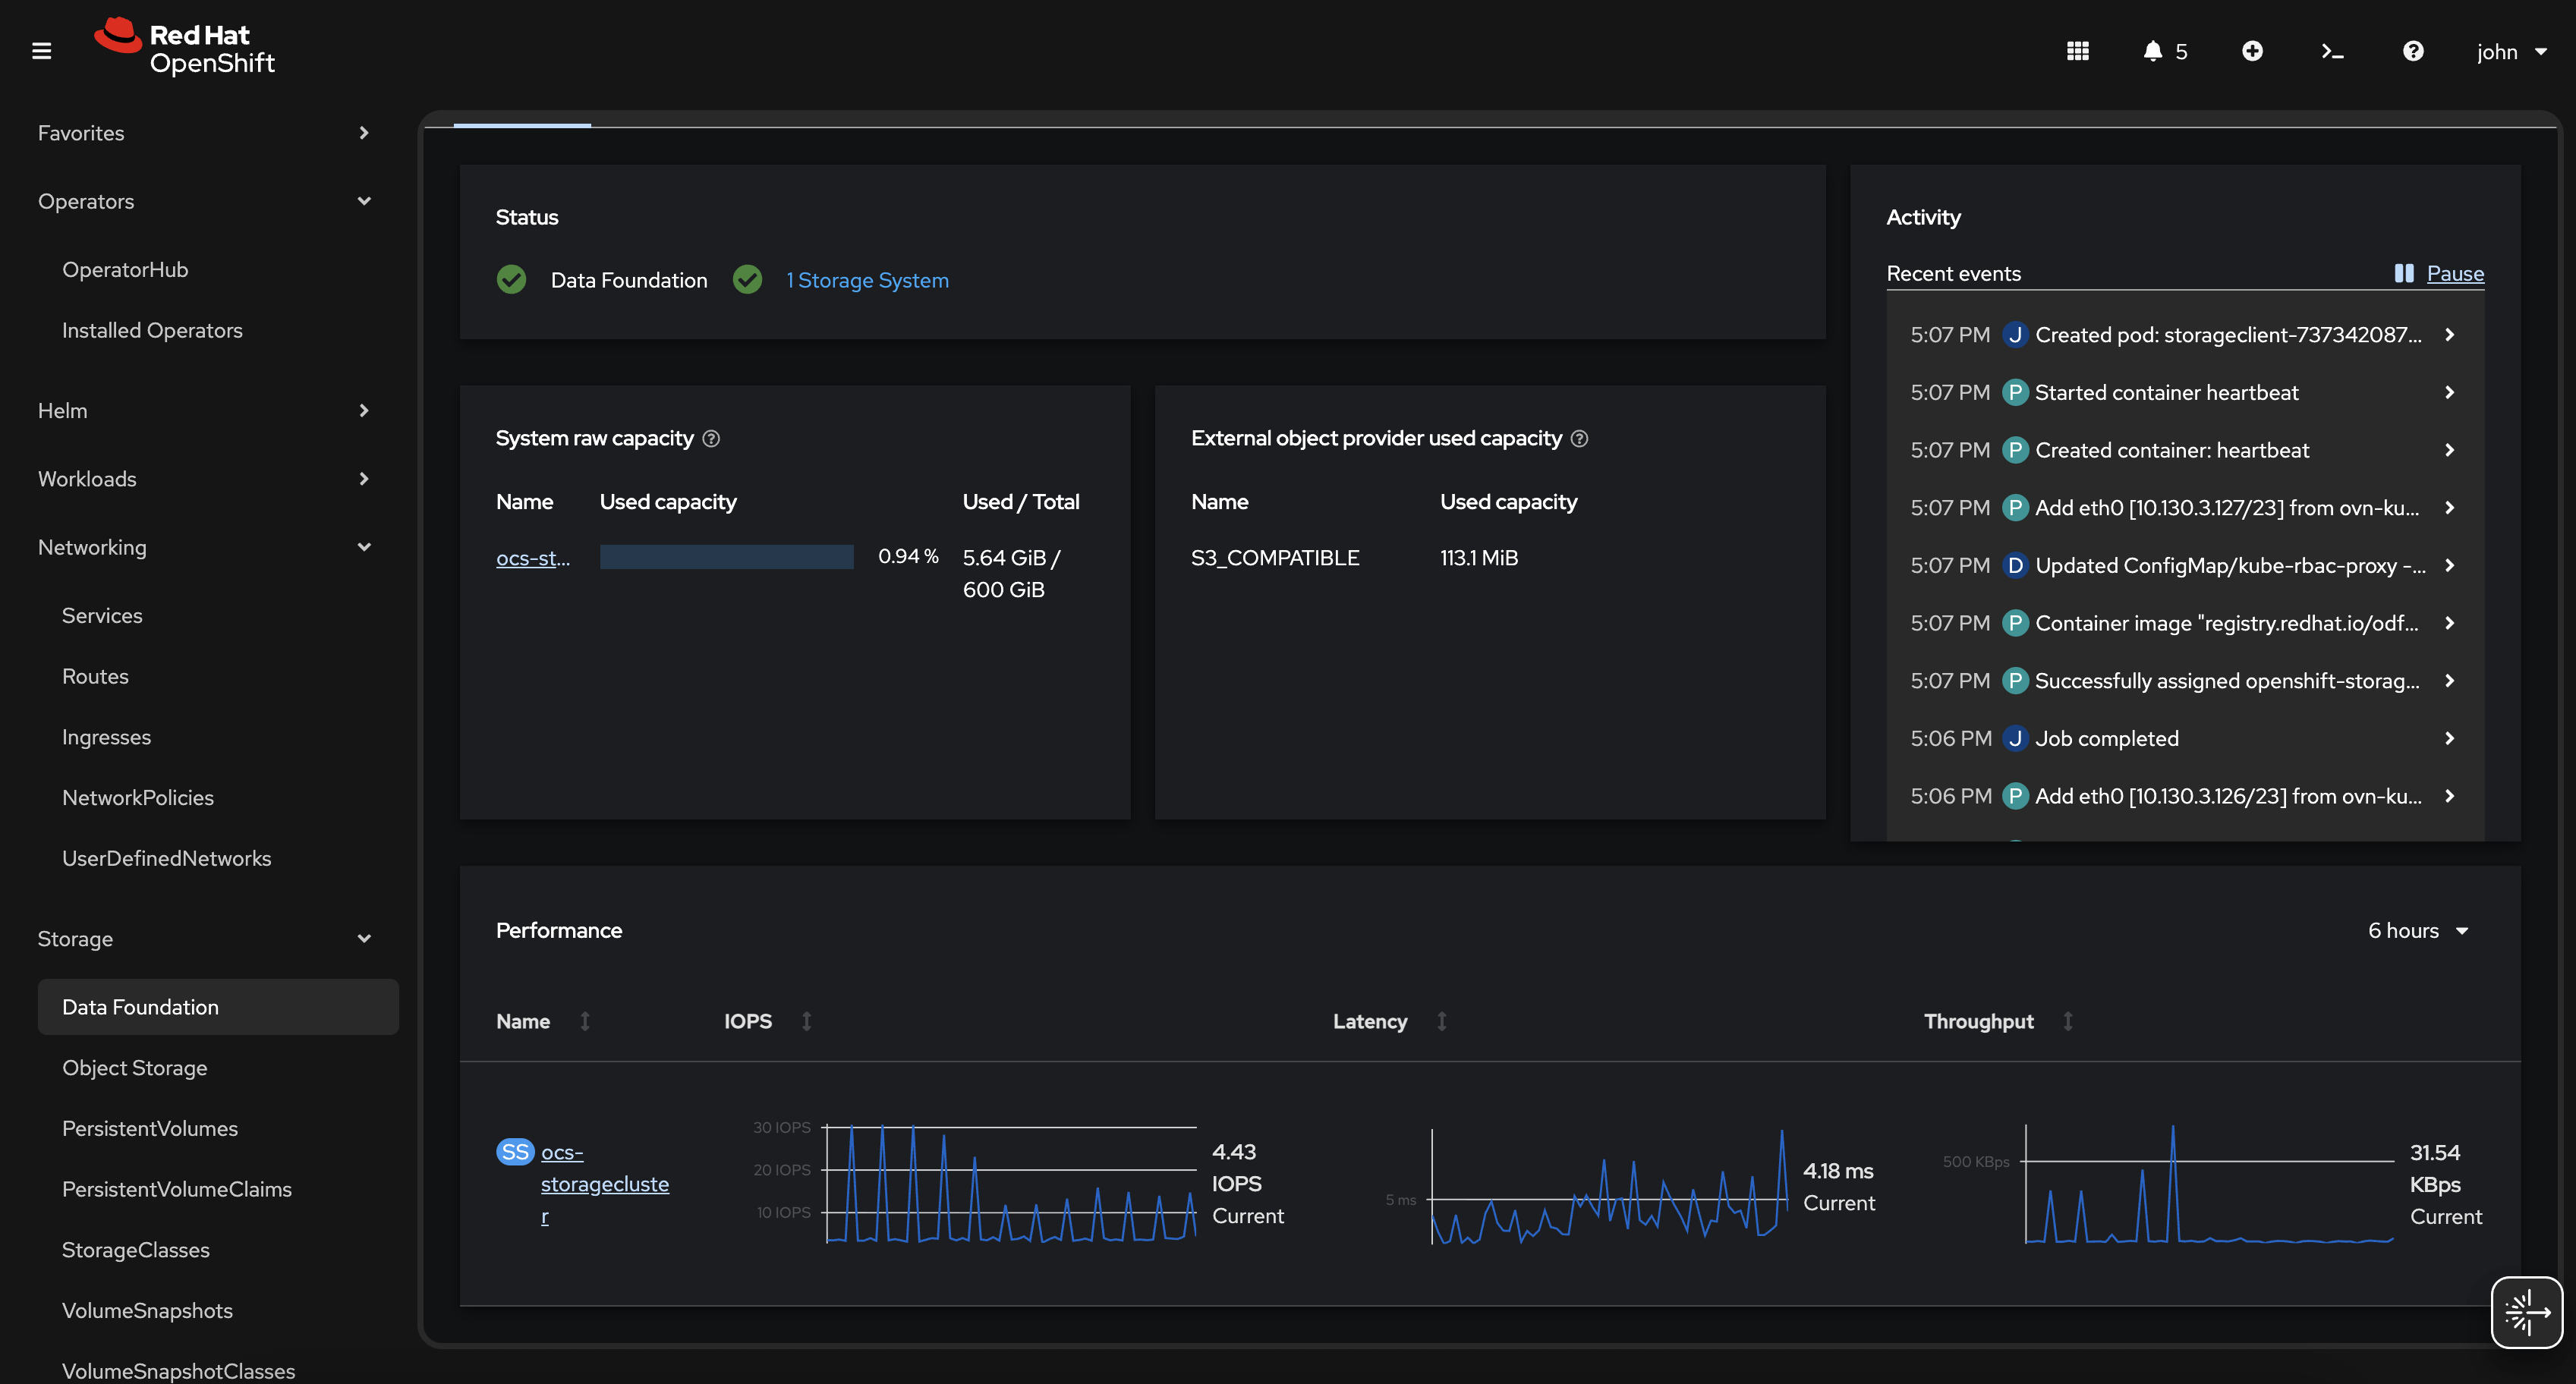This screenshot has width=2576, height=1384.
Task: Open NetworkPolicies page
Action: [x=138, y=797]
